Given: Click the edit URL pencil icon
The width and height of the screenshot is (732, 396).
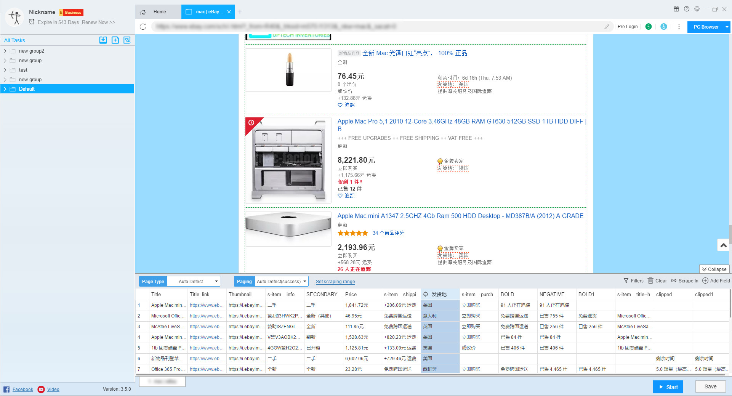Looking at the screenshot, I should pyautogui.click(x=607, y=27).
